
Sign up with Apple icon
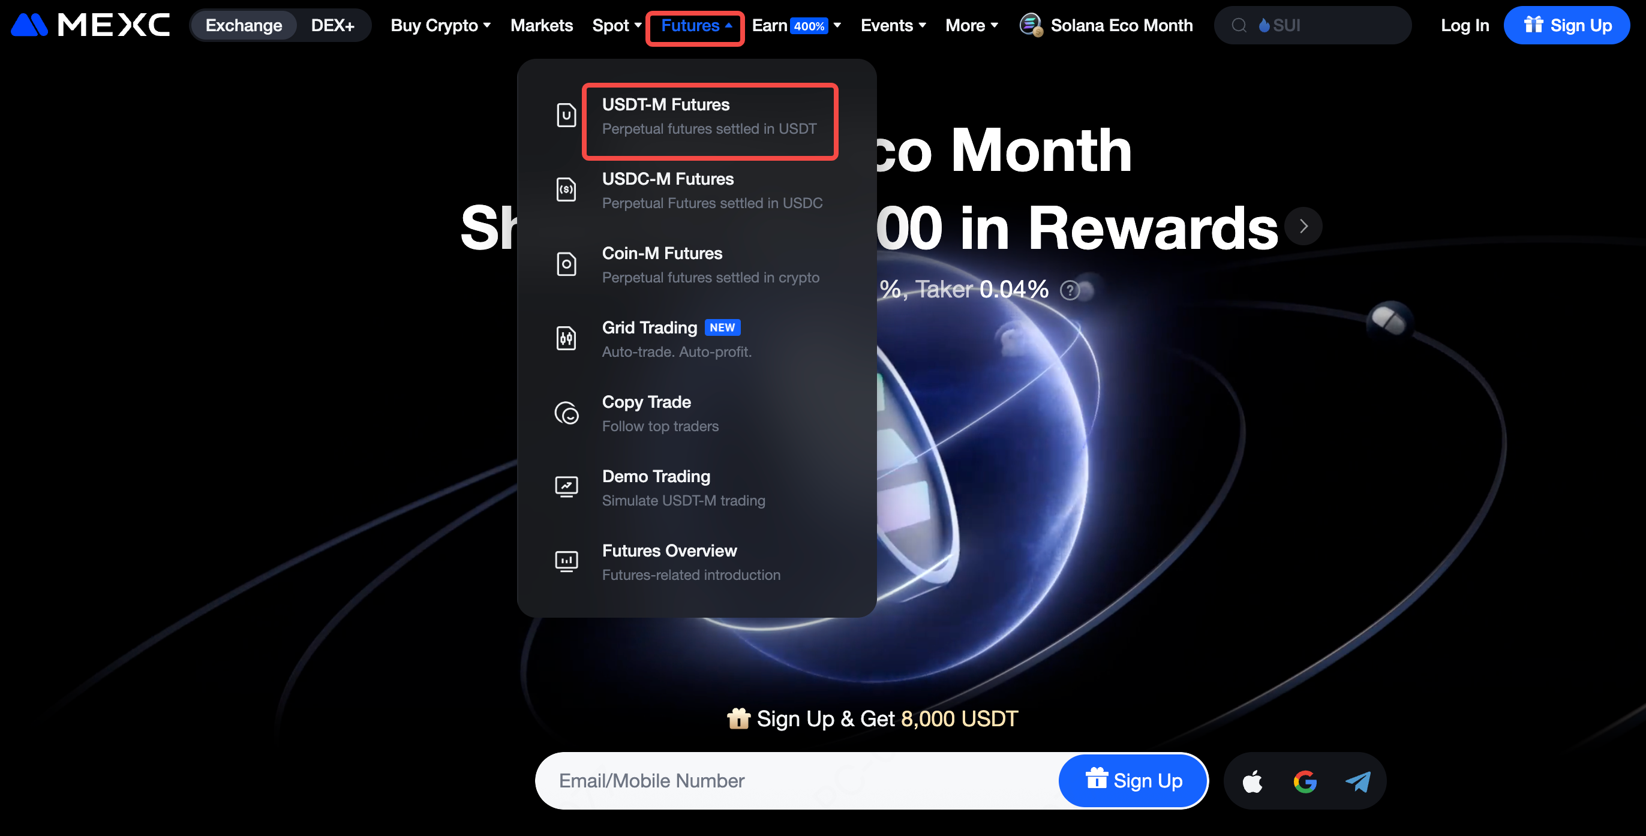(x=1252, y=781)
